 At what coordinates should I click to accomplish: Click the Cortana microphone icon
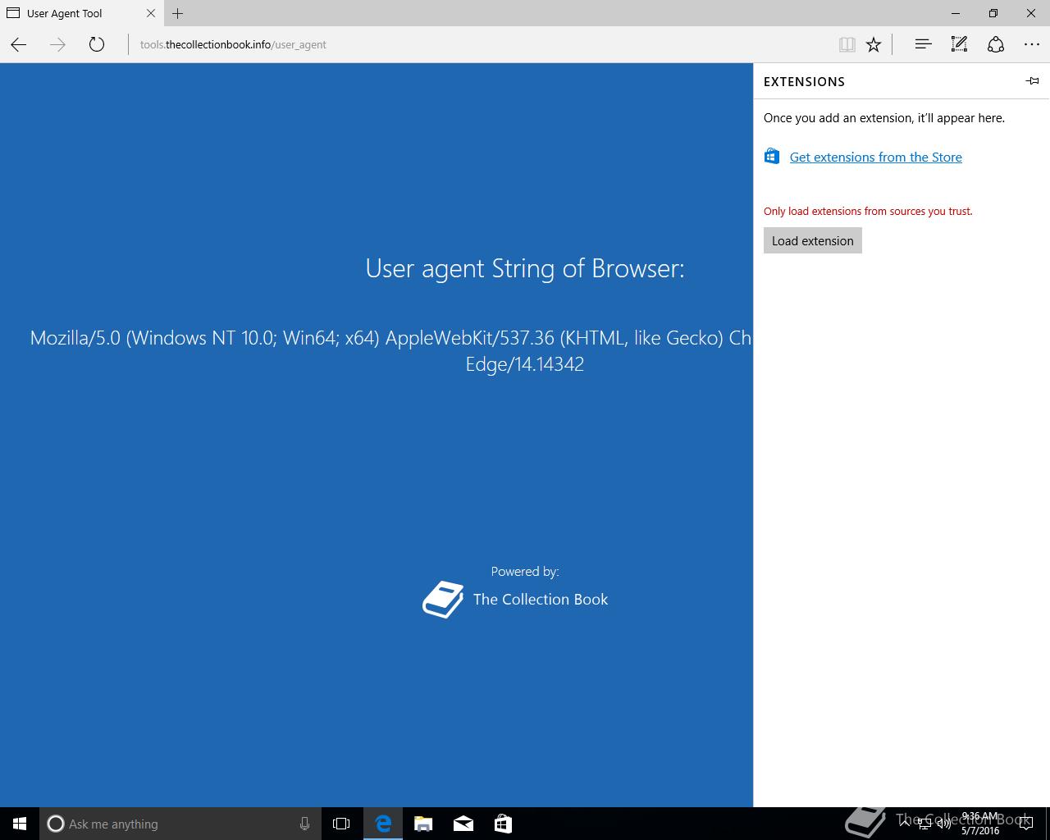304,824
